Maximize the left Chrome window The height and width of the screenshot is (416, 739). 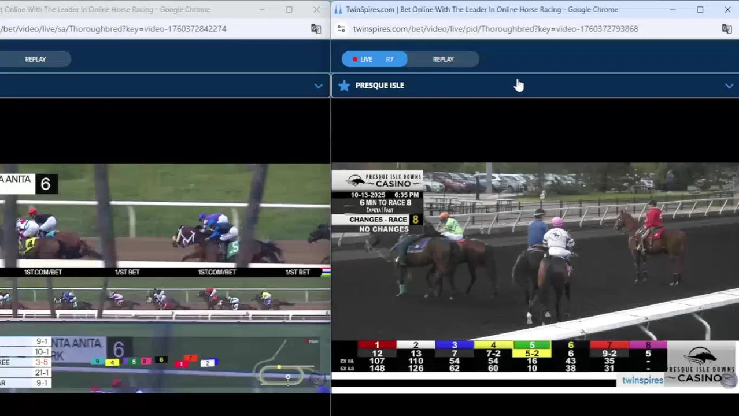tap(289, 9)
